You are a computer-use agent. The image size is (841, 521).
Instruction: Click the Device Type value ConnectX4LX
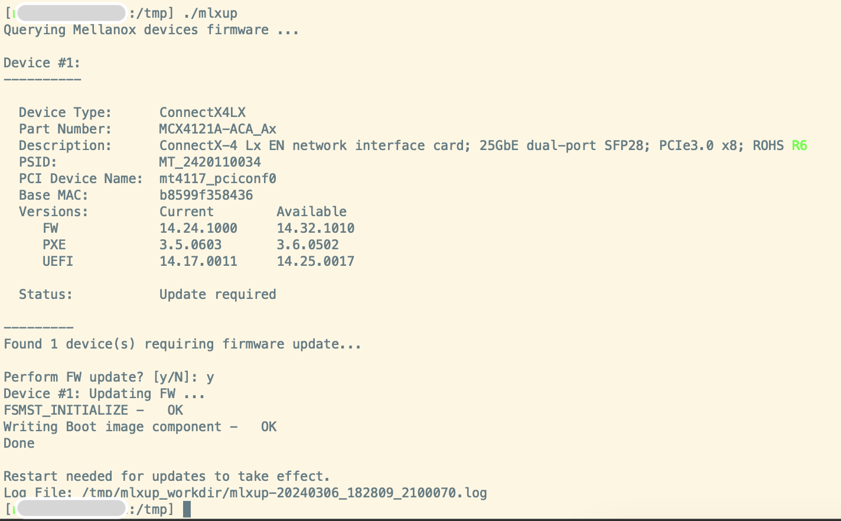[202, 112]
